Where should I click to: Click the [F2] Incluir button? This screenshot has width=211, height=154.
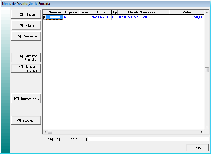point(26,14)
